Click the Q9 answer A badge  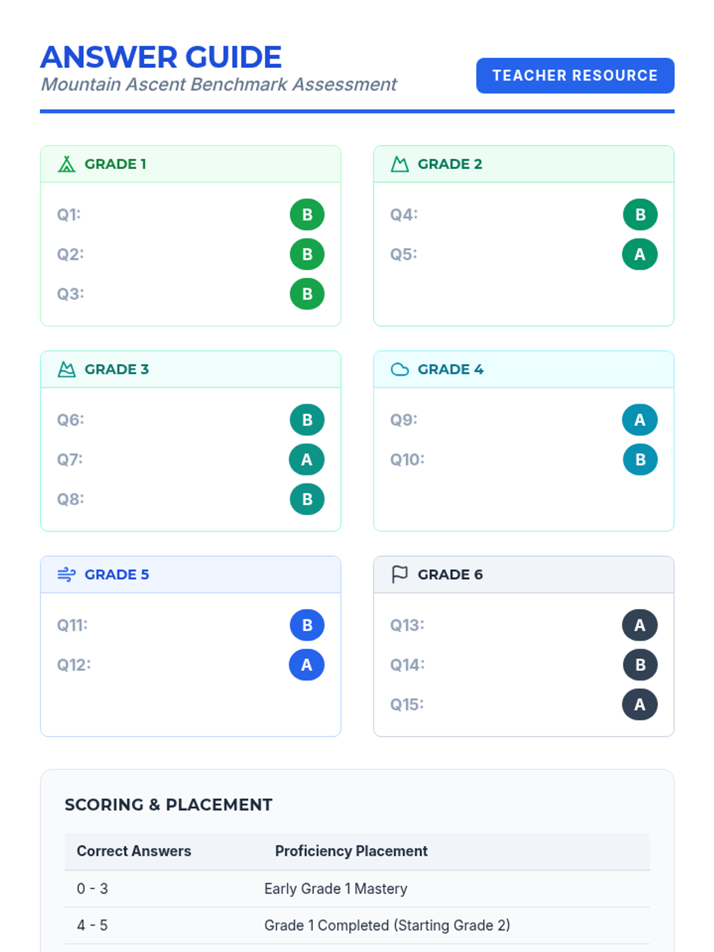coord(640,420)
